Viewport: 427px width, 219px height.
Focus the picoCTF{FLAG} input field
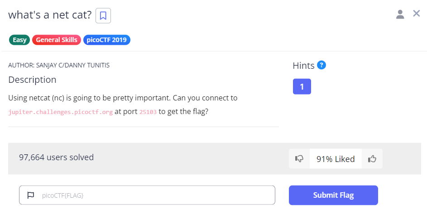[x=154, y=195]
